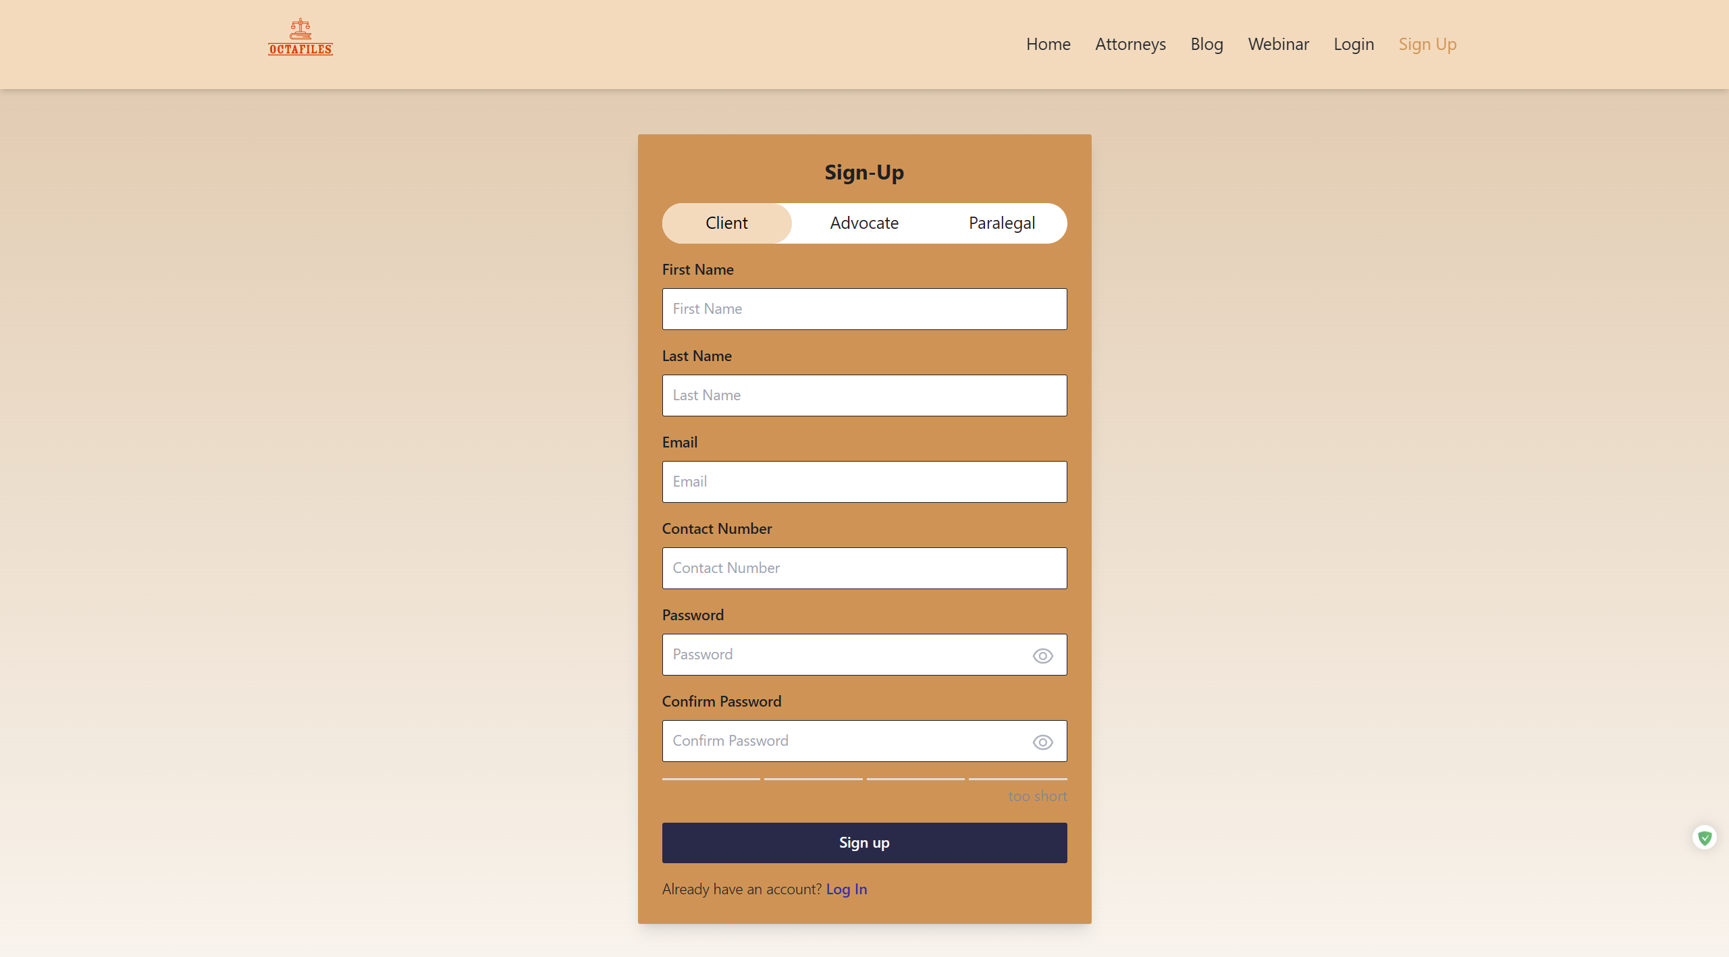This screenshot has height=957, width=1729.
Task: Click Login in the top navigation
Action: pos(1354,45)
